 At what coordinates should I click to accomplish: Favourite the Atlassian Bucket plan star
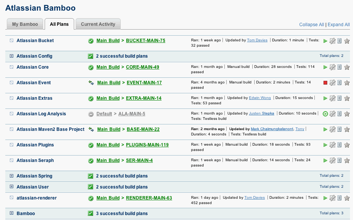[347, 41]
